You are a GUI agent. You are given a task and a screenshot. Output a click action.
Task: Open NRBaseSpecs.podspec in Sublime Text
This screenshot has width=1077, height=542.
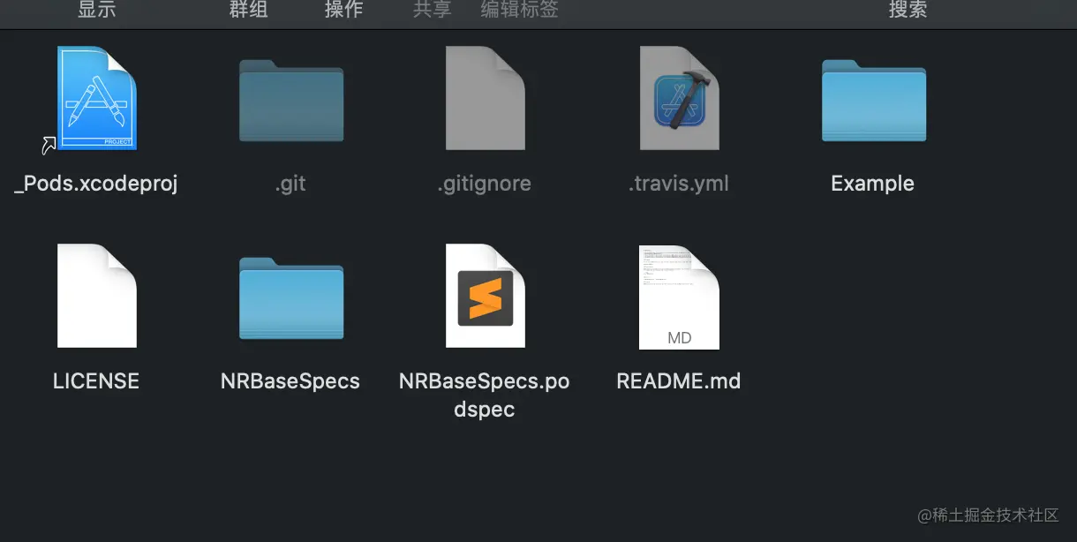click(x=484, y=296)
